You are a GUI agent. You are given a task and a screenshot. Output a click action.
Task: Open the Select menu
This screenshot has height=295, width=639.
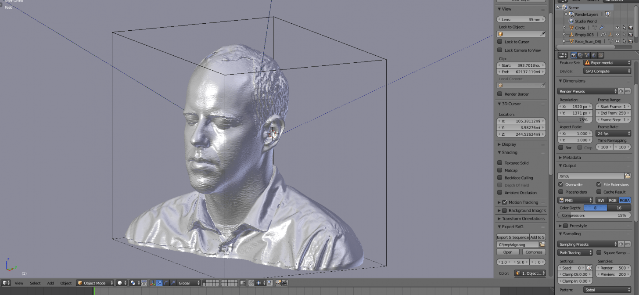click(x=35, y=283)
